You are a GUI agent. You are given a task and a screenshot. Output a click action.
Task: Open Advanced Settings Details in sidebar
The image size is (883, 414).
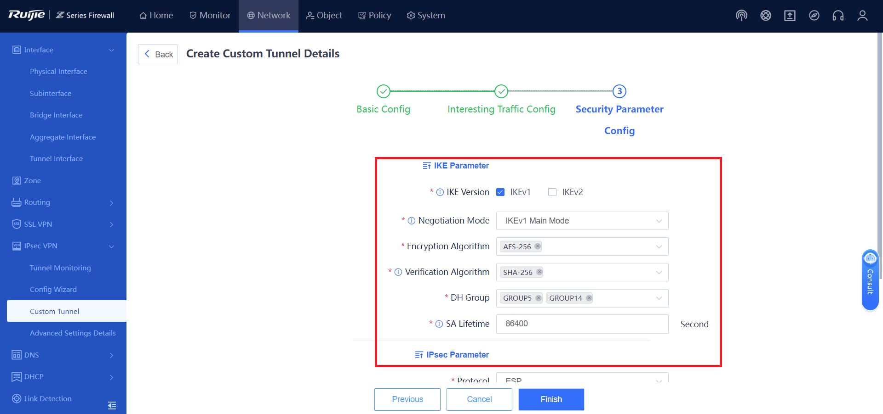point(73,333)
